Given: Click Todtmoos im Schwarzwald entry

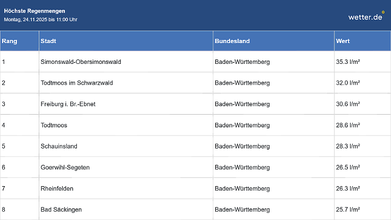Looking at the screenshot, I should 77,83.
